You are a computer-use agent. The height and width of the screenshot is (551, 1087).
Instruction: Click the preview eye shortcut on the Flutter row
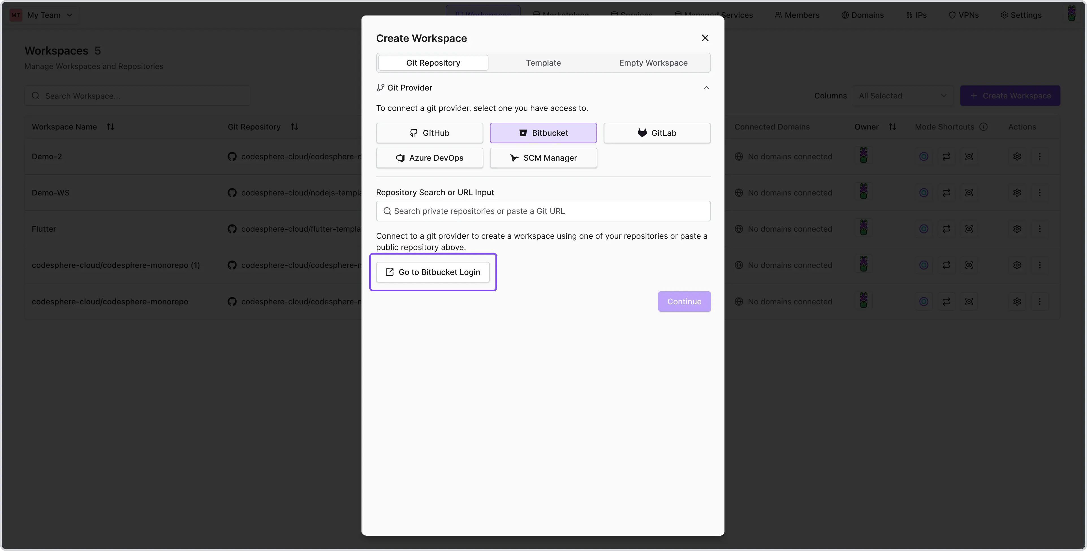(x=969, y=229)
